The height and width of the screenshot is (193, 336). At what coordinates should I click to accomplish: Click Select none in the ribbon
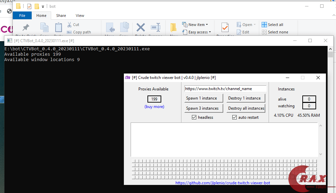tap(275, 32)
